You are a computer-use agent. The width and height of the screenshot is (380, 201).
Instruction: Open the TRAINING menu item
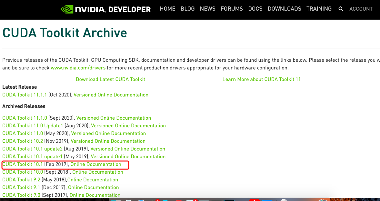[319, 9]
